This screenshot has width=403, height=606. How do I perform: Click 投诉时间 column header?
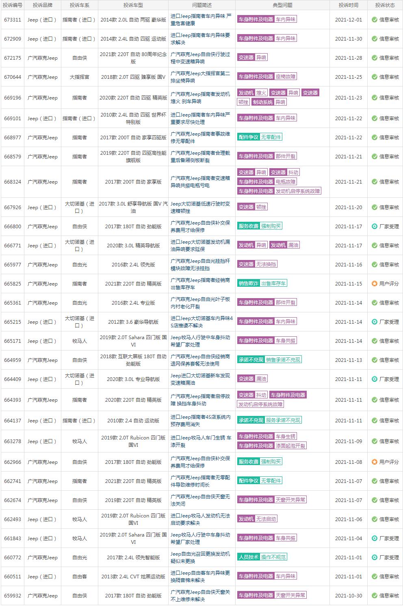coord(349,5)
